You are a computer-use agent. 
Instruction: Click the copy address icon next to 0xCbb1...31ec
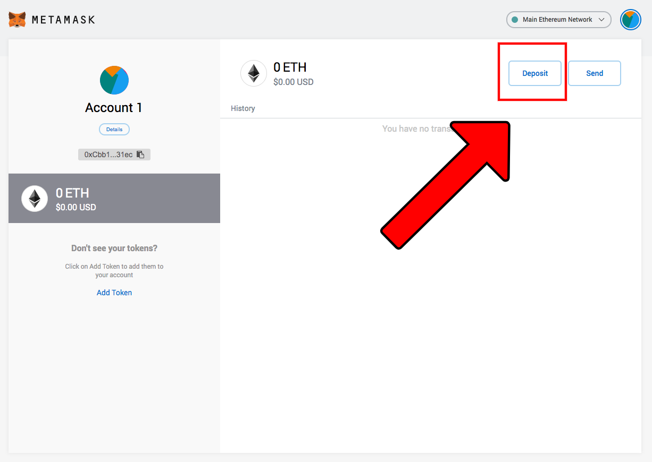pyautogui.click(x=140, y=154)
